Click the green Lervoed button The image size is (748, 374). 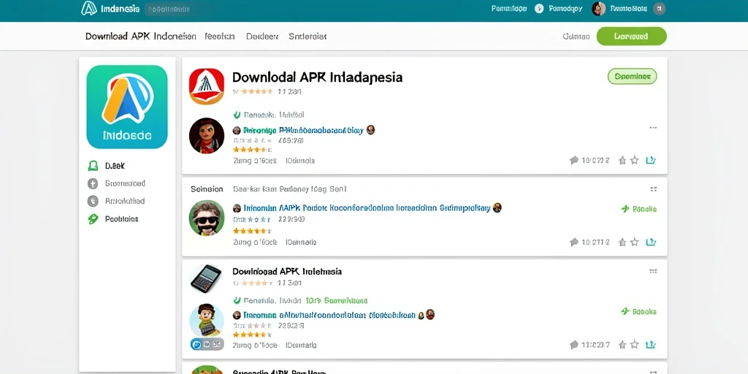tap(631, 37)
